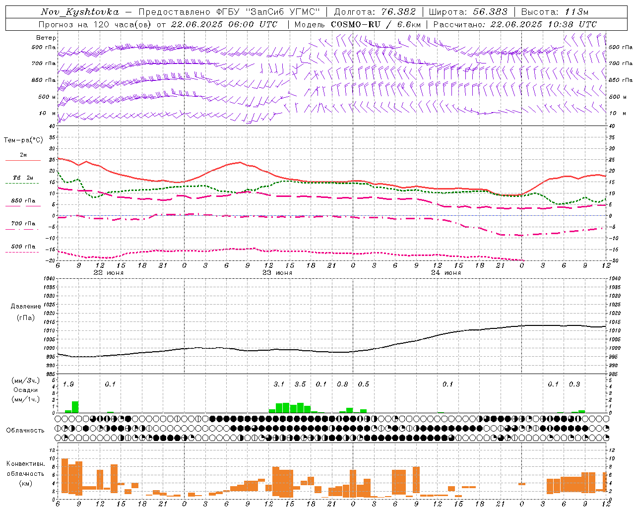Click the 24 июня date label

pyautogui.click(x=446, y=273)
